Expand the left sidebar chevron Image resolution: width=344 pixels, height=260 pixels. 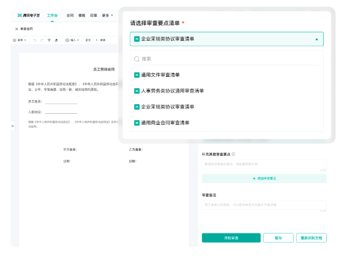(13, 126)
